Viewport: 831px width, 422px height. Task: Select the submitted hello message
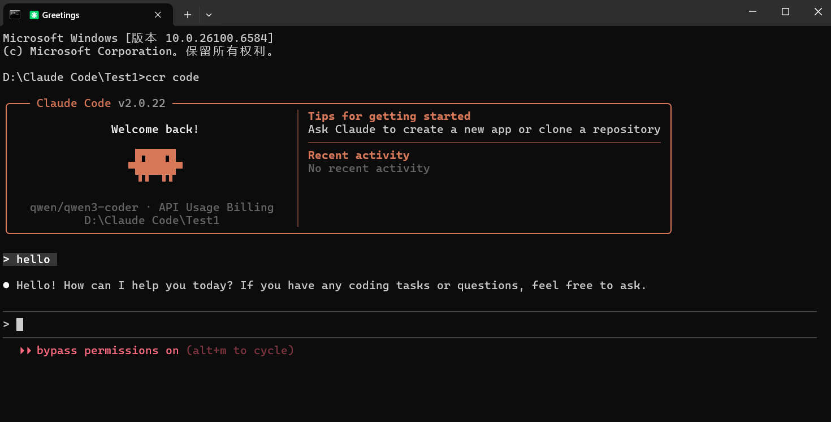[33, 260]
